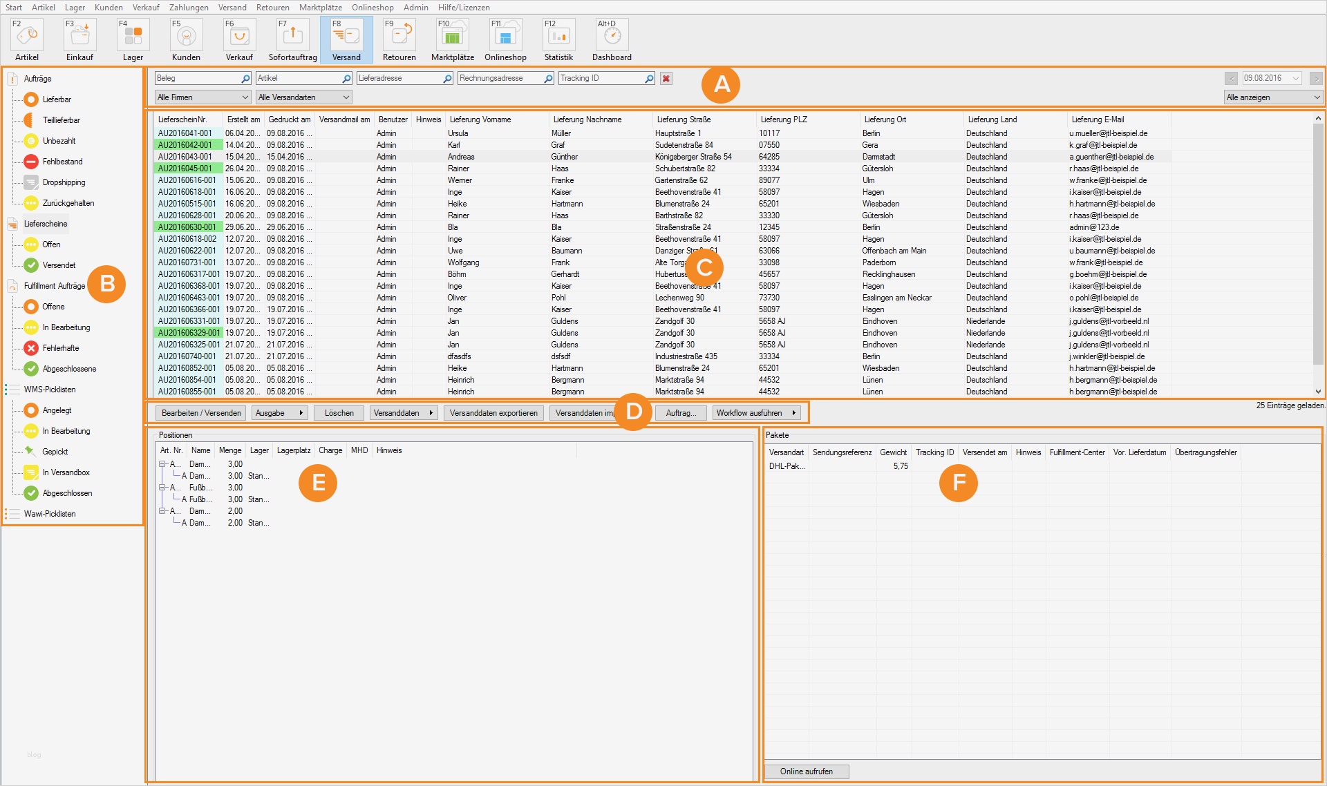Select Versendet under Lieferscheine
This screenshot has width=1327, height=786.
(59, 265)
